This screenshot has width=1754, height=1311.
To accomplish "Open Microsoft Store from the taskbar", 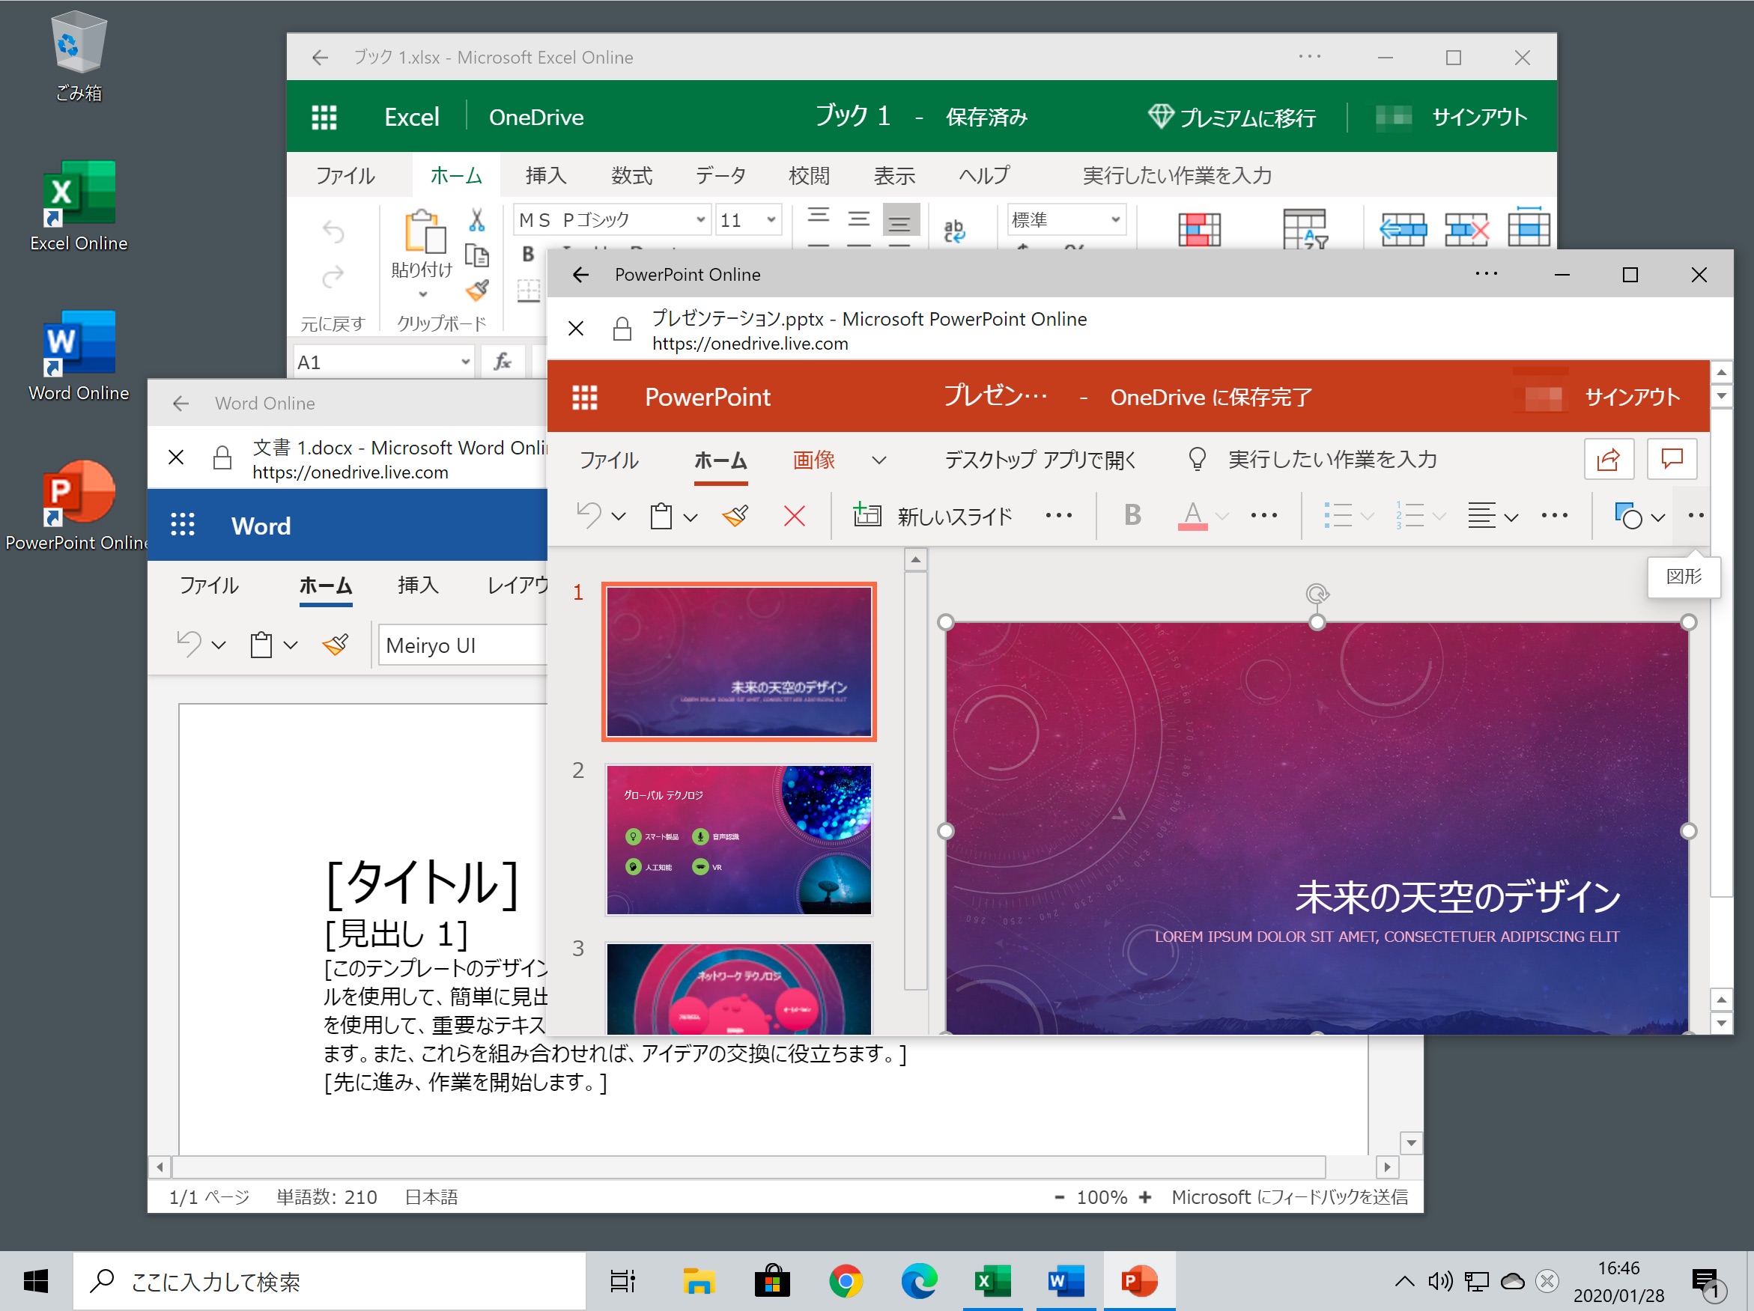I will pyautogui.click(x=771, y=1281).
